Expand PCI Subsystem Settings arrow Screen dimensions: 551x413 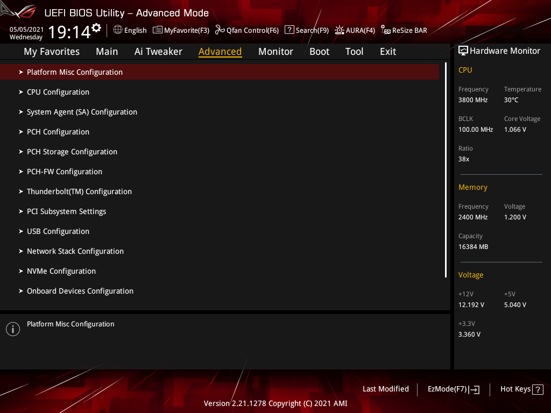pos(21,211)
